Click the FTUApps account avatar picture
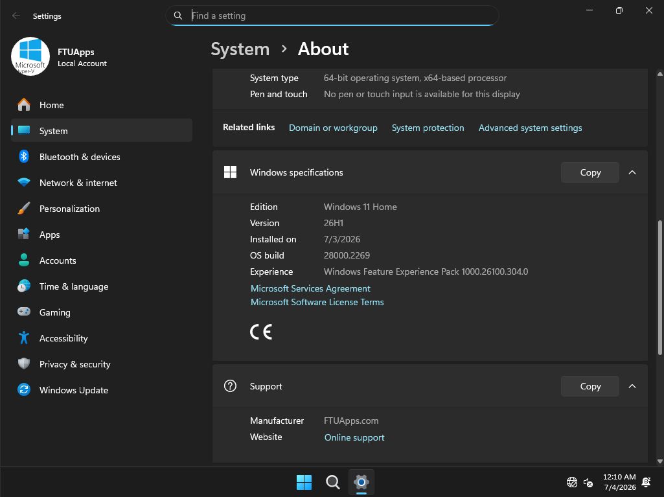This screenshot has height=497, width=664. pyautogui.click(x=30, y=56)
